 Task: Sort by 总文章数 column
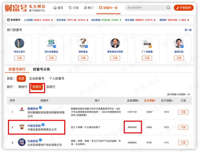pos(150,101)
